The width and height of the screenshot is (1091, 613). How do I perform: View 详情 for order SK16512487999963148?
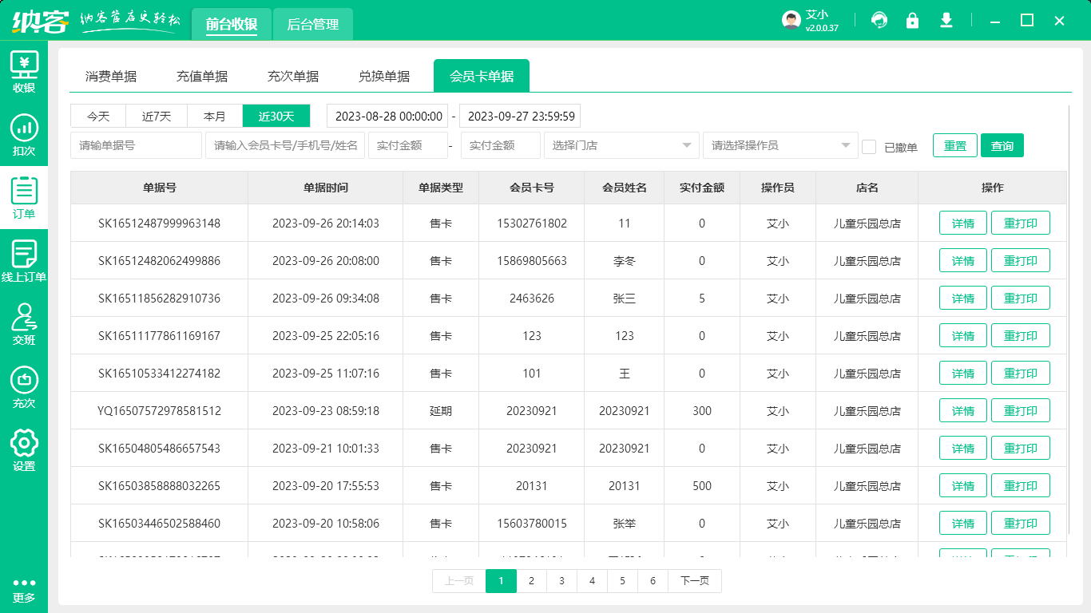(962, 223)
